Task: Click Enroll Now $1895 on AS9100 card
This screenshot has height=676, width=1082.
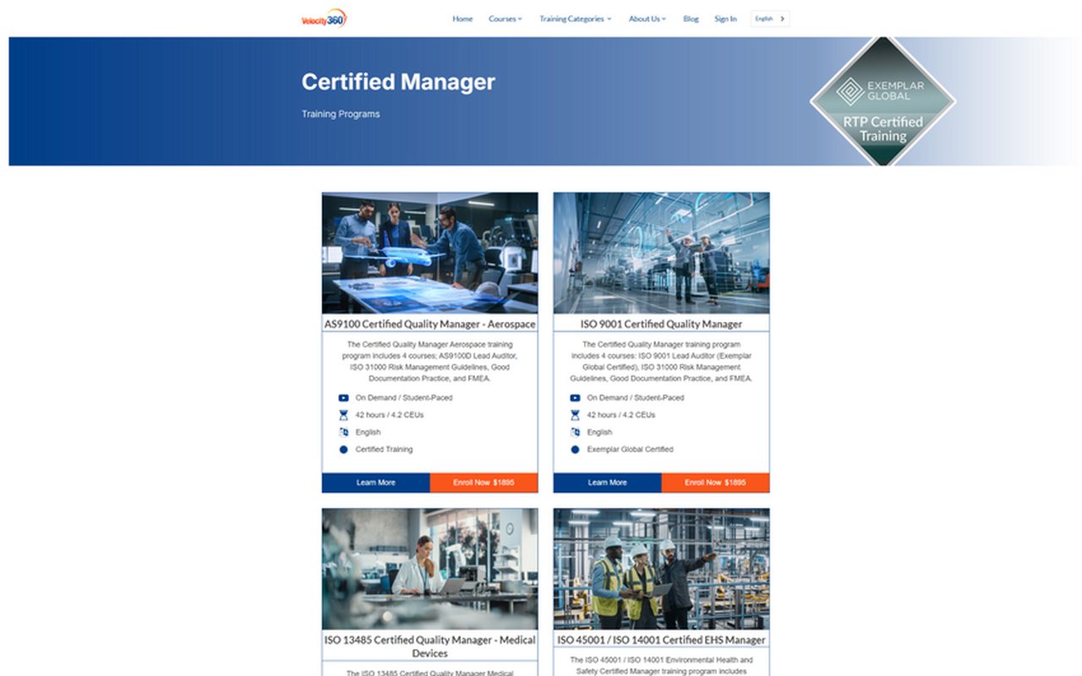Action: (484, 482)
